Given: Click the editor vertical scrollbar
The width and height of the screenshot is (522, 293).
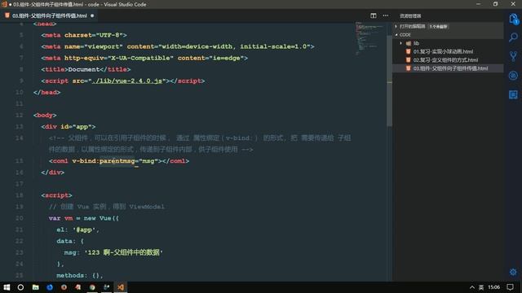Looking at the screenshot, I should click(x=389, y=81).
